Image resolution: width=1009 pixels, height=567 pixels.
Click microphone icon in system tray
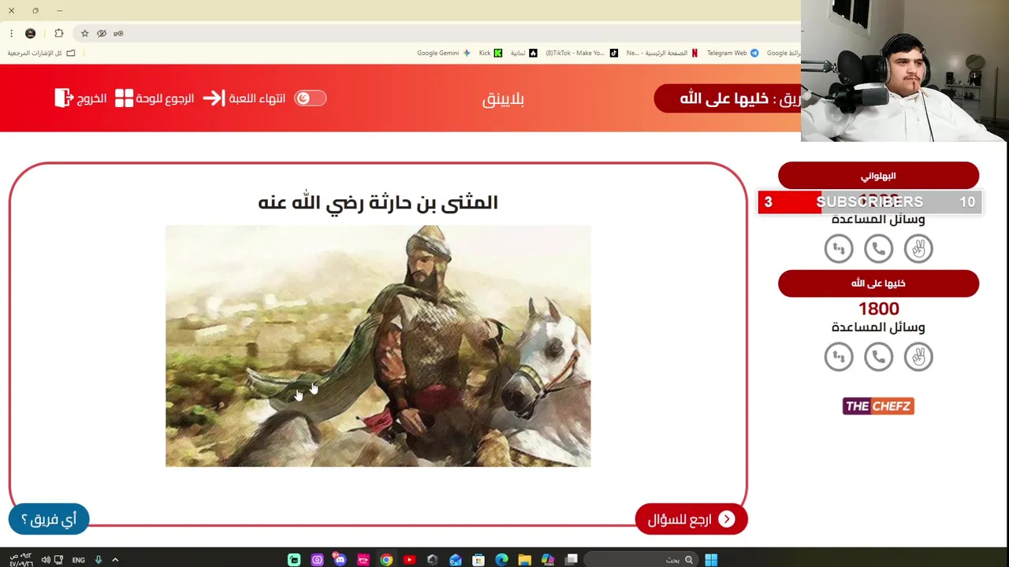[99, 560]
